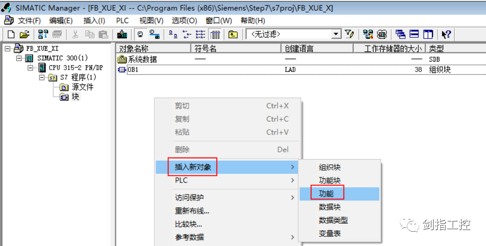Click the 对象名称 column header
Viewport: 486px width, 246px height.
[134, 49]
